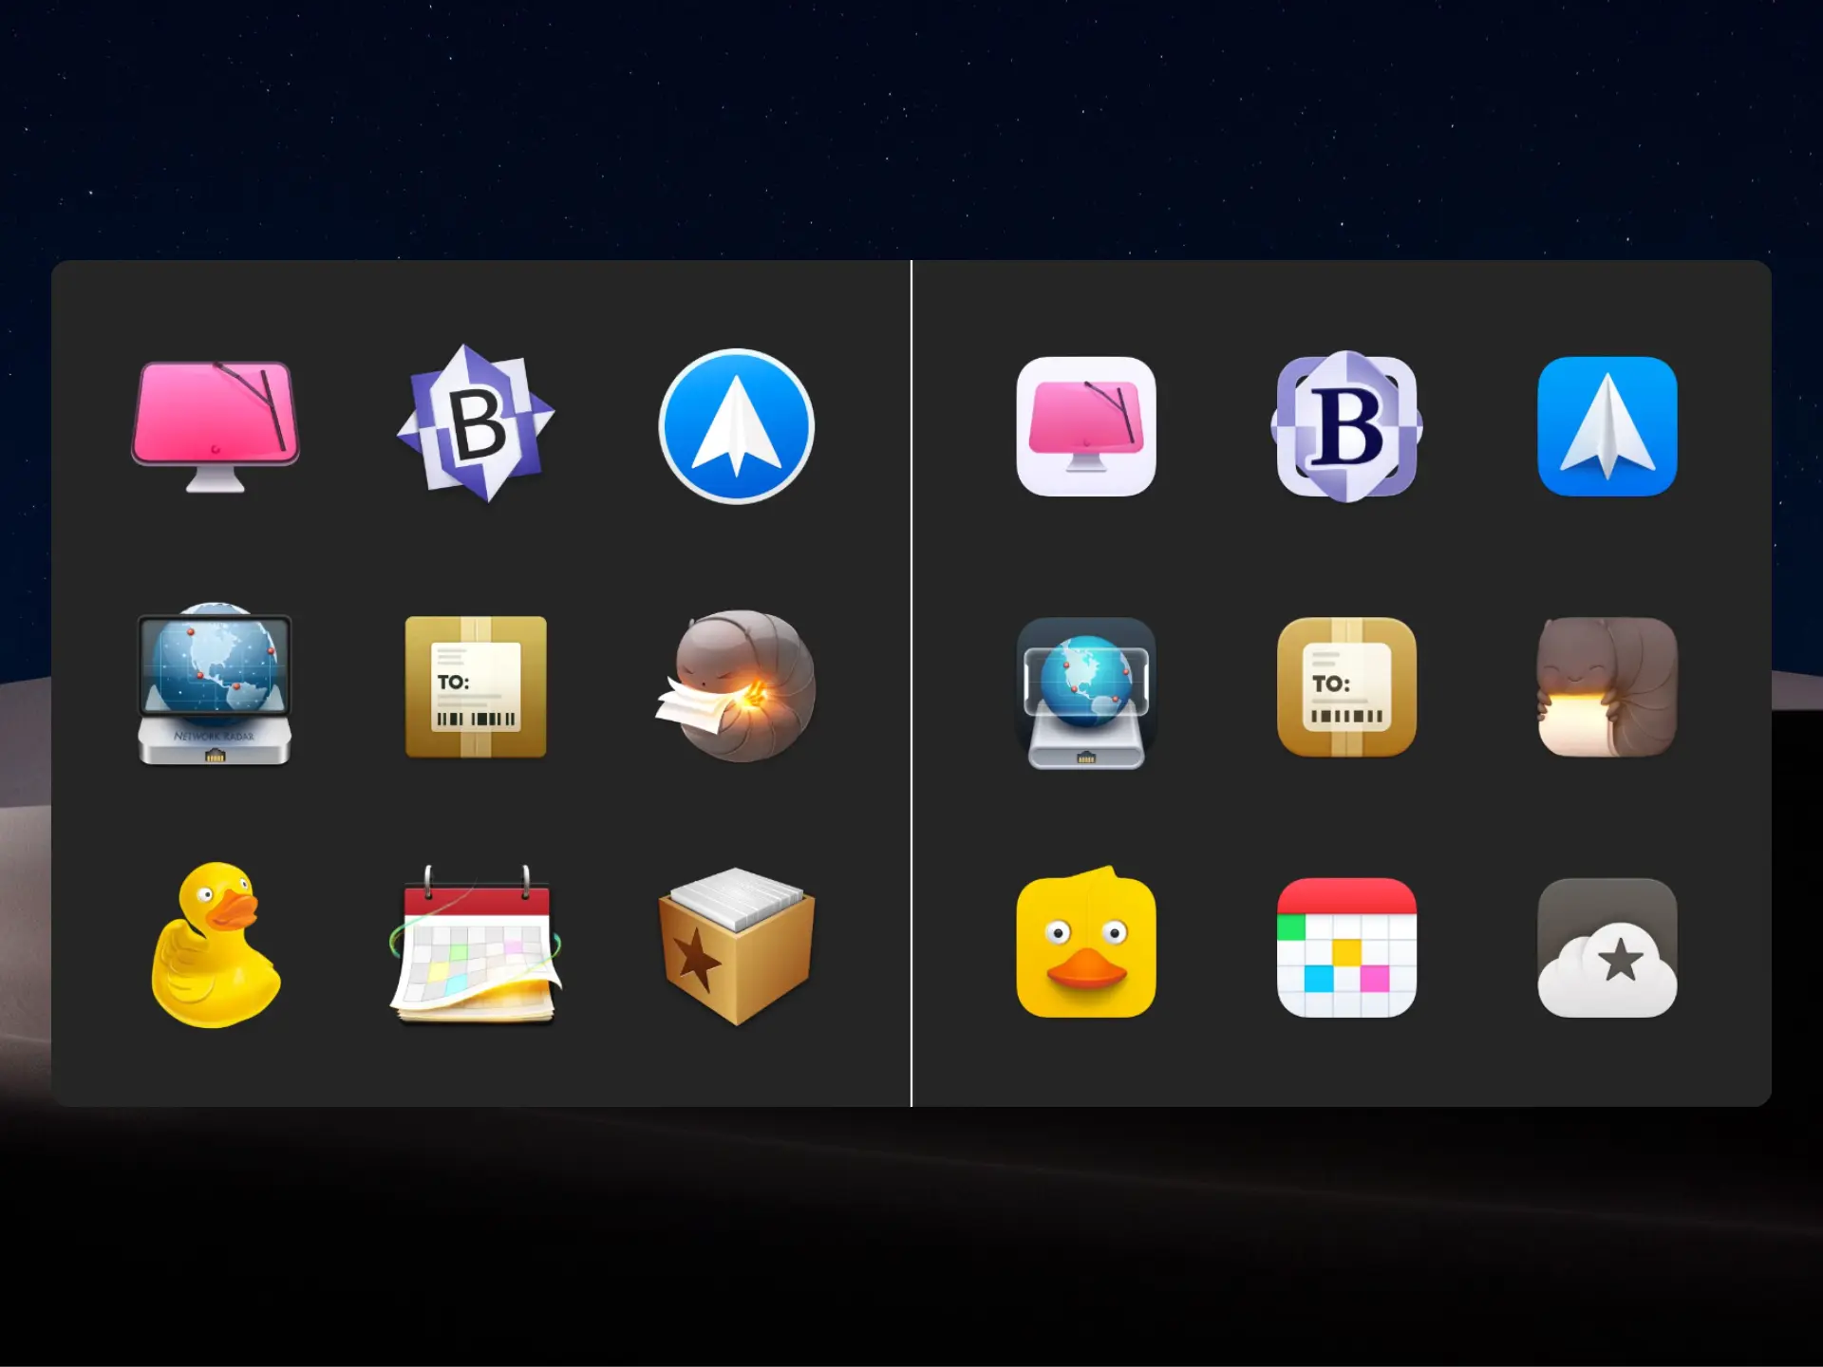Click new rounded-square CleanMyMac icon
The width and height of the screenshot is (1823, 1367).
click(1085, 426)
